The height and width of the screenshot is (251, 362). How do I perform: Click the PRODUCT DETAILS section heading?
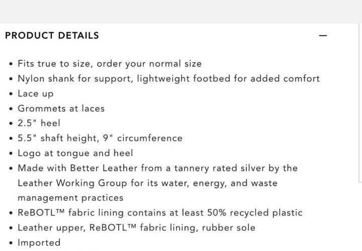tap(52, 36)
